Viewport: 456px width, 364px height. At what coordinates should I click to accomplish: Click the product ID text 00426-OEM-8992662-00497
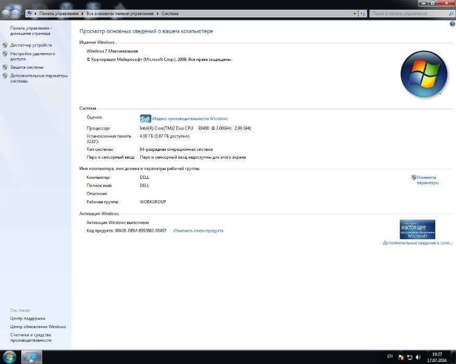(x=141, y=231)
